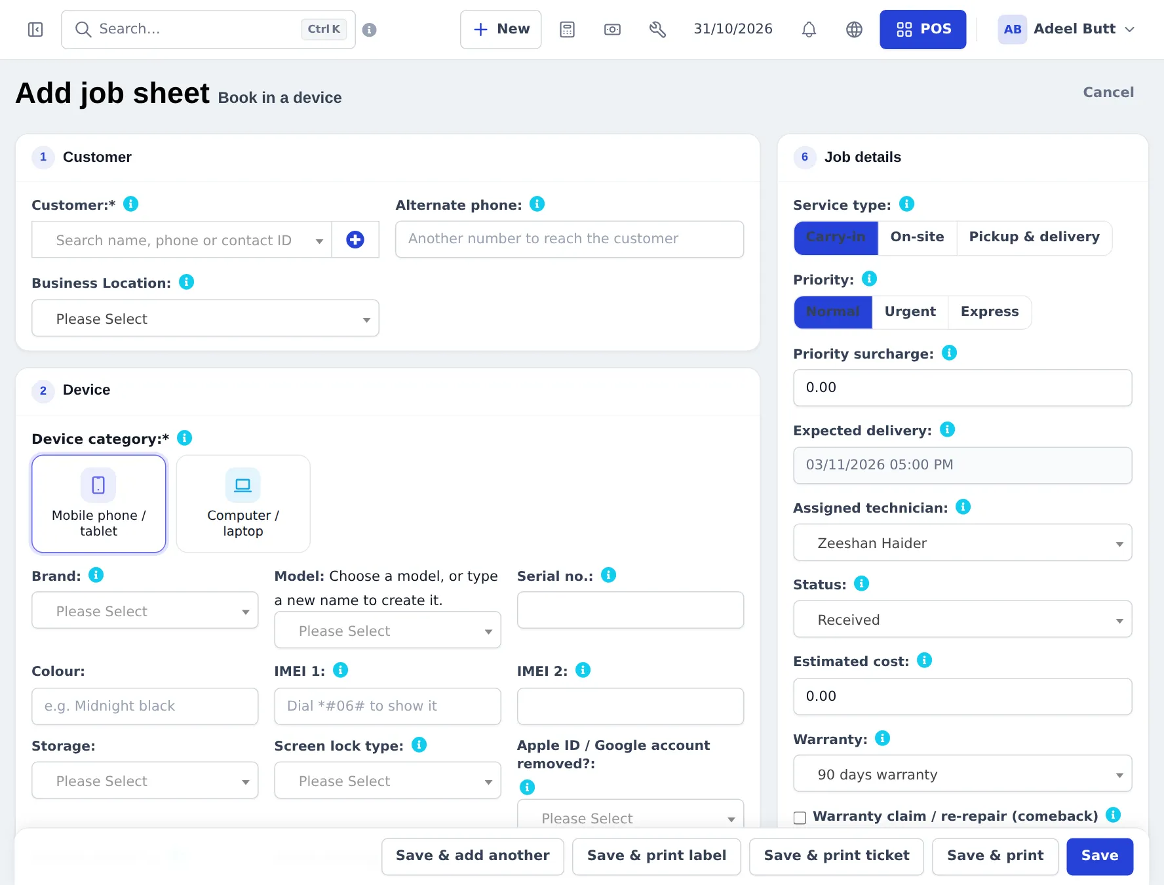This screenshot has height=885, width=1164.
Task: Open Model dropdown
Action: point(387,631)
